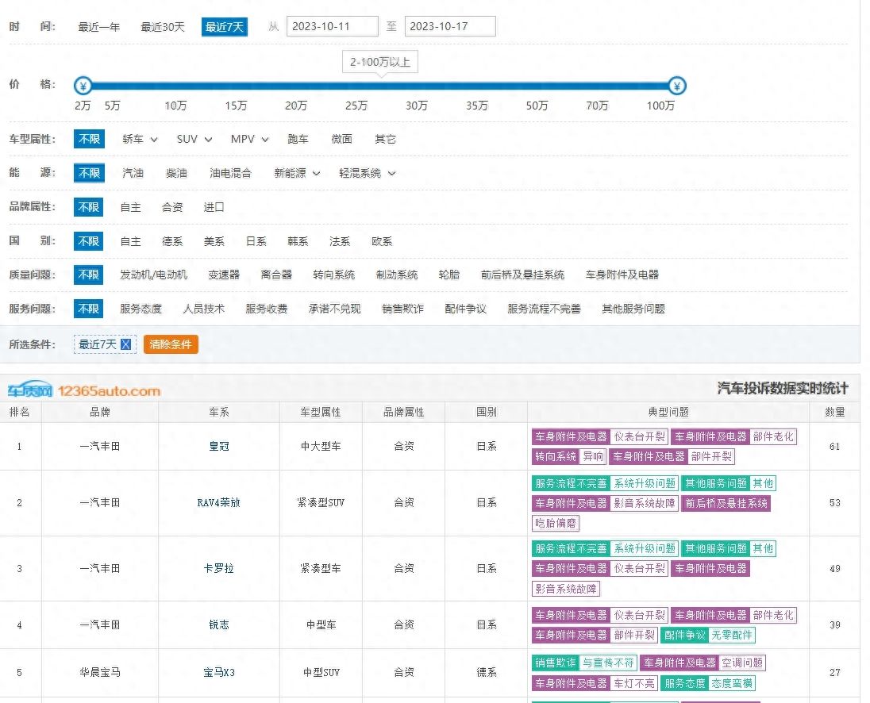Select 服务流程不完善 in the 服务问题 row
The width and height of the screenshot is (870, 703).
[x=544, y=309]
